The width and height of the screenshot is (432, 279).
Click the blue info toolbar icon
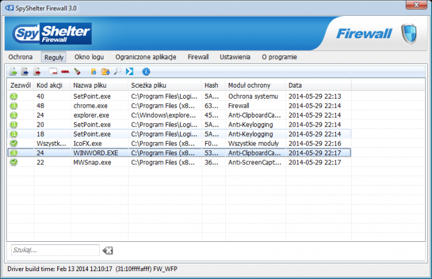pyautogui.click(x=146, y=72)
